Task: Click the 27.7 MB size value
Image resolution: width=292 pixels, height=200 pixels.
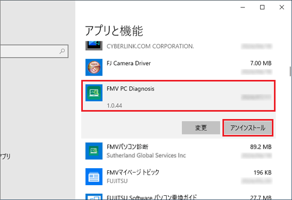Action: [261, 197]
